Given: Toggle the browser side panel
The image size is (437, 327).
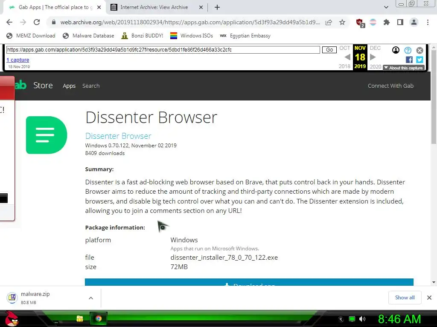Looking at the screenshot, I should tap(400, 22).
